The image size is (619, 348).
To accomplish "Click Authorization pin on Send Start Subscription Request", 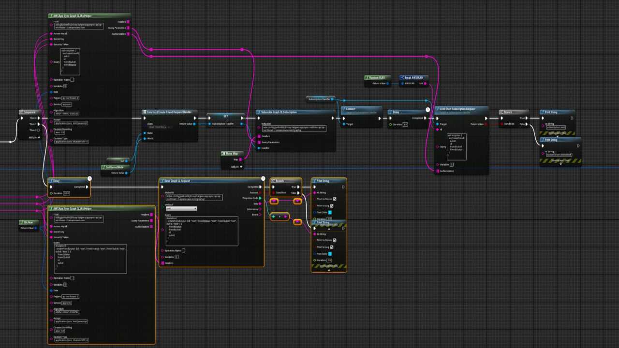I will tap(437, 171).
